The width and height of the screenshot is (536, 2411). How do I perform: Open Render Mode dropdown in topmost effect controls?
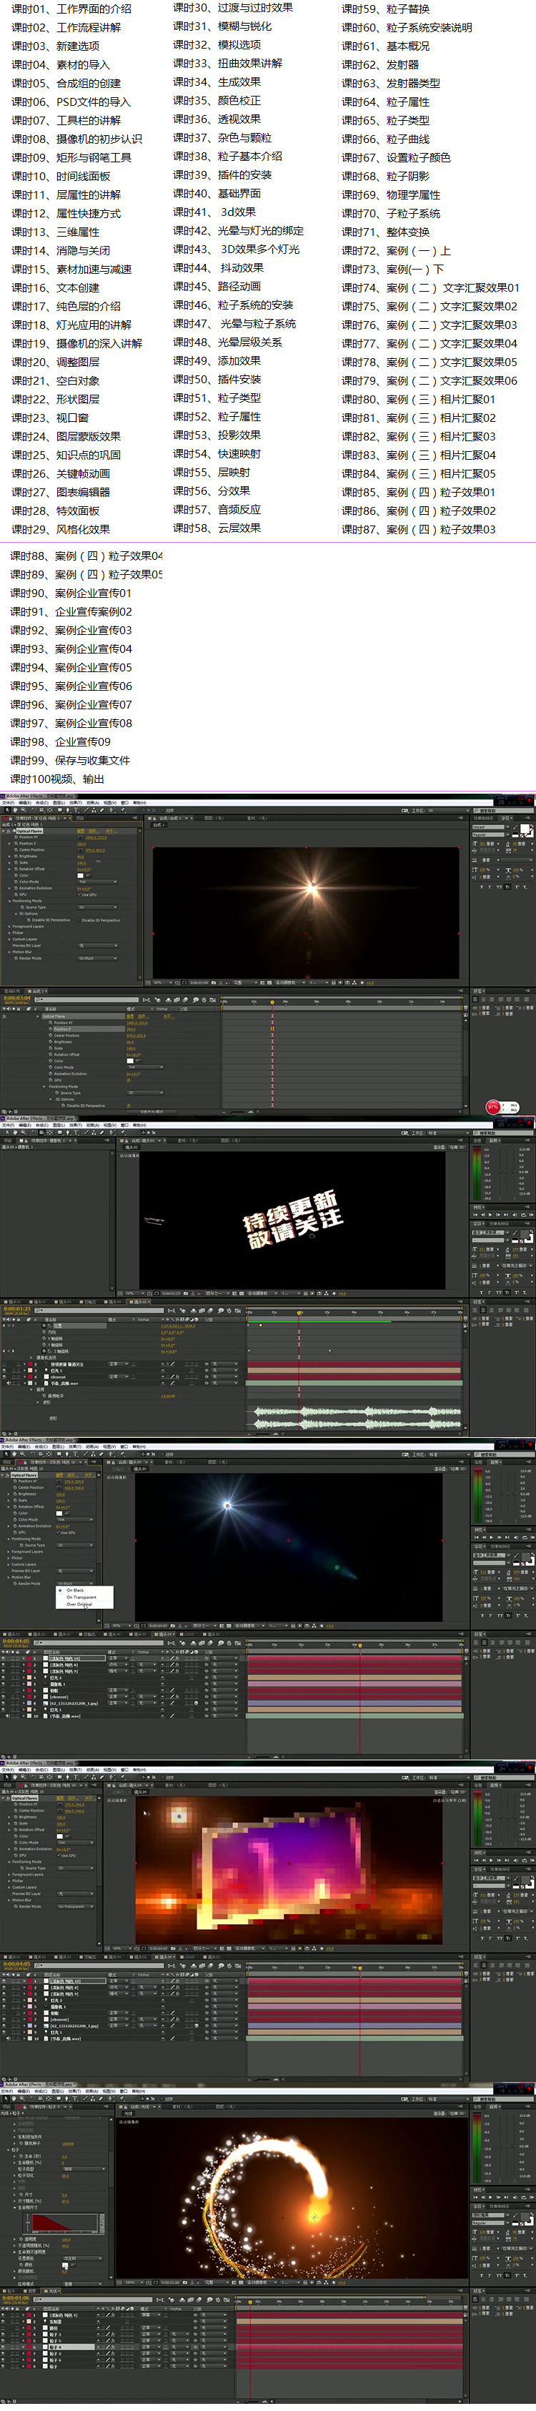pyautogui.click(x=97, y=958)
